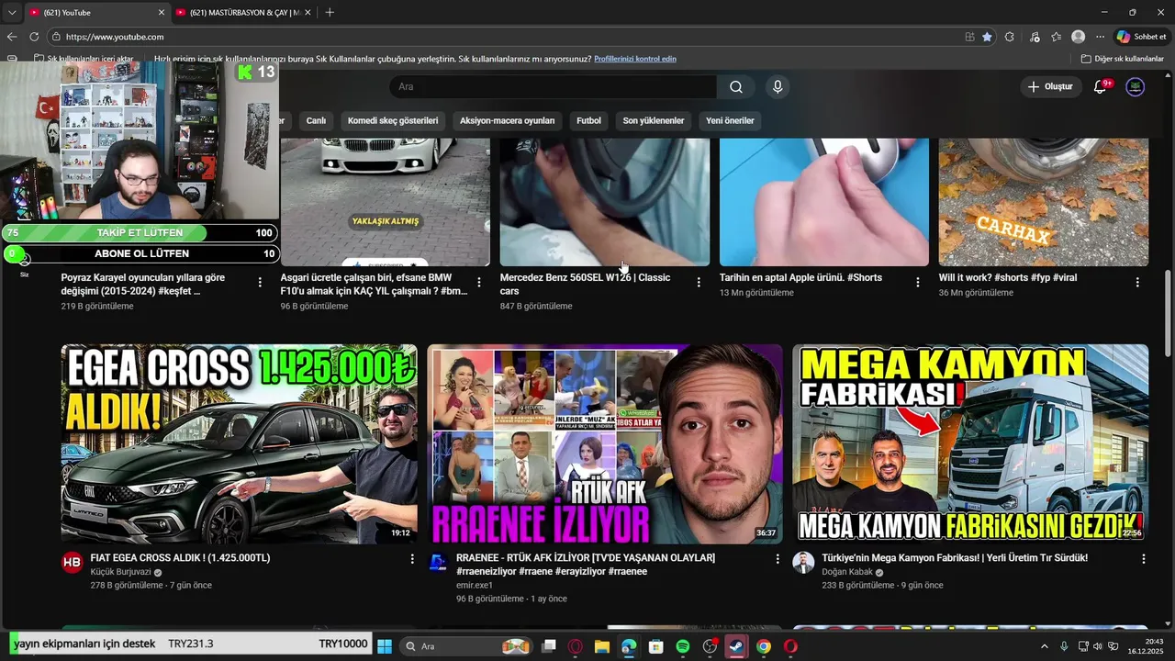The image size is (1175, 661).
Task: Open options for Apple ürünü Shorts video
Action: (918, 283)
